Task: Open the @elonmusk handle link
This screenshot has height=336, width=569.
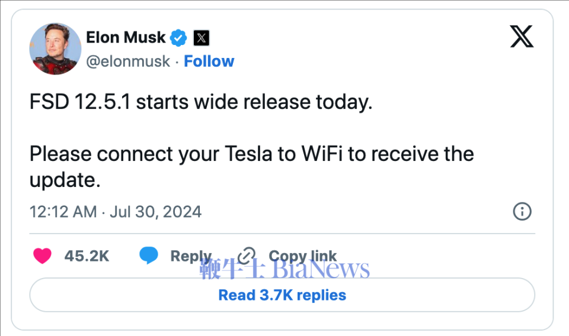Action: (x=129, y=62)
